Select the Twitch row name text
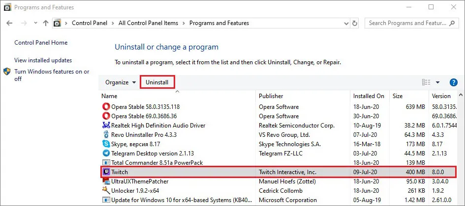Viewport: 465px width, 206px height. tap(120, 172)
